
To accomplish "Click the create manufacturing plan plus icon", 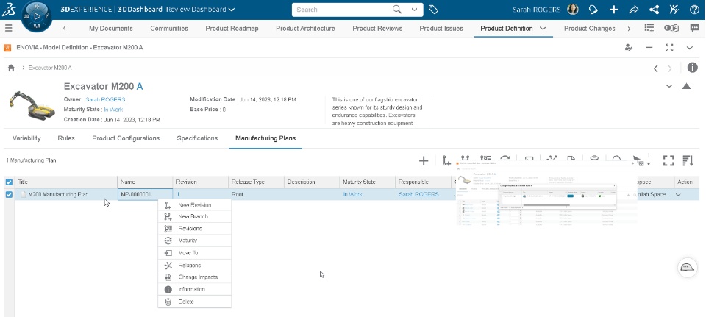I will 424,160.
